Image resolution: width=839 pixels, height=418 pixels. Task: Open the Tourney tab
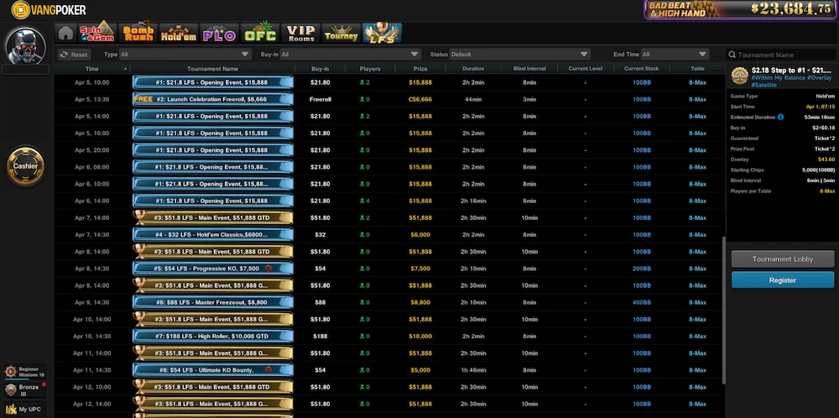pyautogui.click(x=341, y=34)
